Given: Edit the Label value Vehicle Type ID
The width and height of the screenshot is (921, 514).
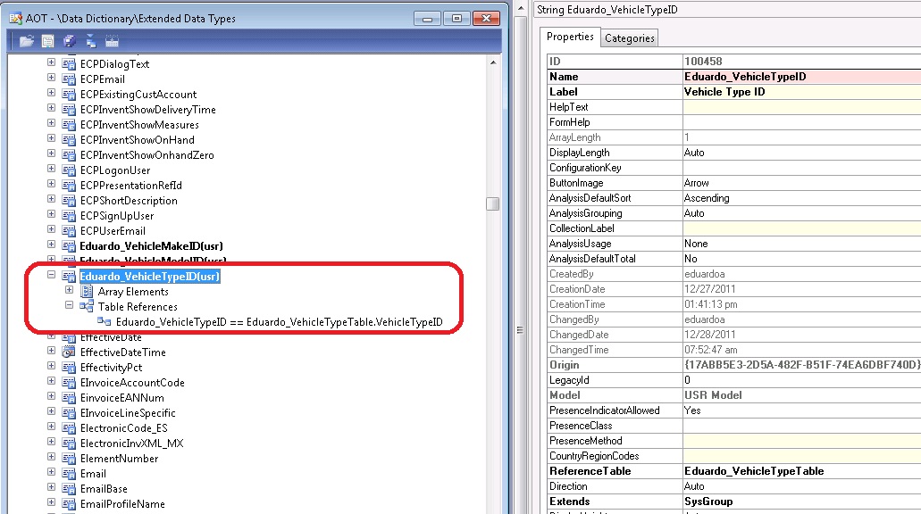Looking at the screenshot, I should click(802, 92).
